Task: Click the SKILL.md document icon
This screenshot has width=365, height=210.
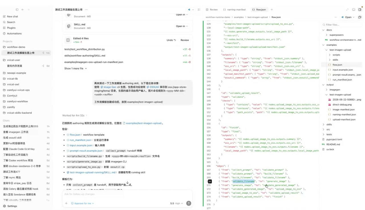Action: coord(69,26)
